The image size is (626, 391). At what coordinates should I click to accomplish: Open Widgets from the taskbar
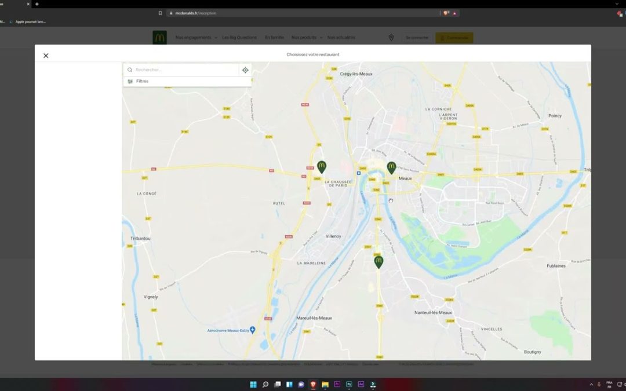(289, 384)
